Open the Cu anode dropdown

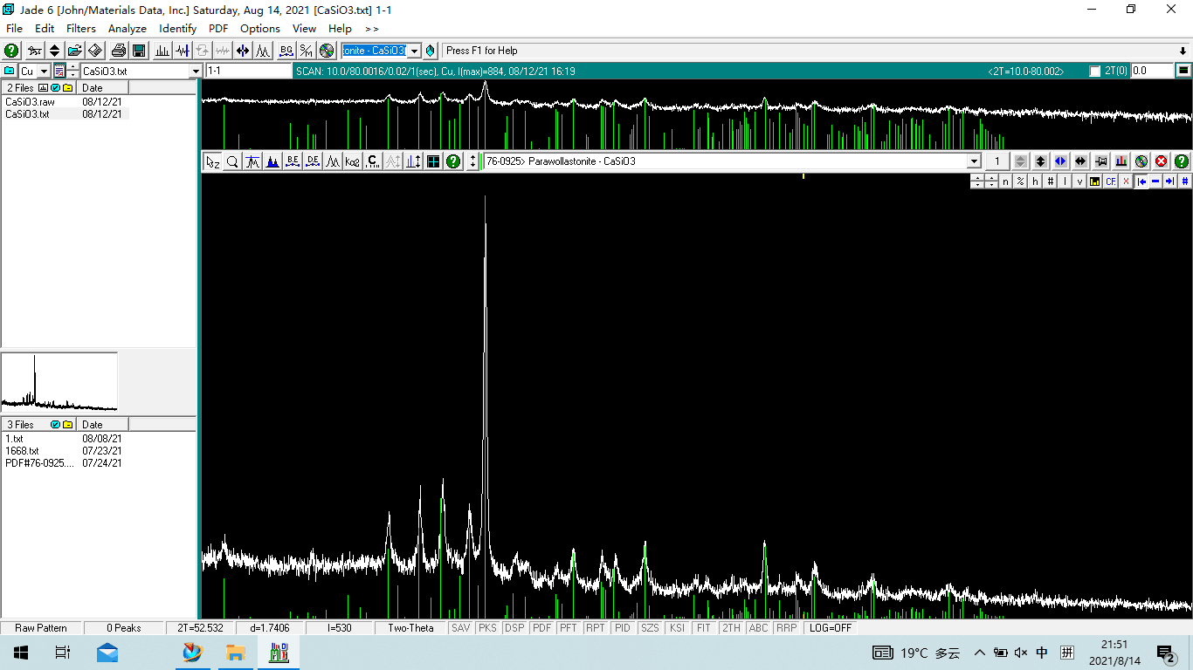click(44, 71)
